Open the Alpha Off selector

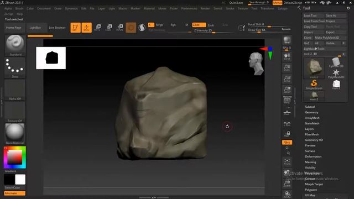click(x=15, y=90)
